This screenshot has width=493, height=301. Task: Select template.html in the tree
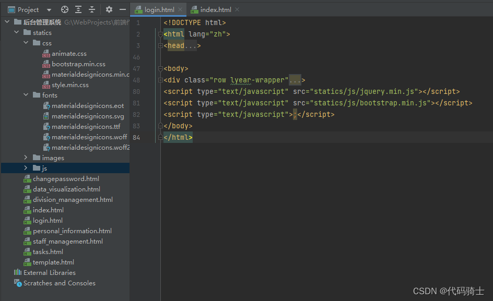point(53,262)
